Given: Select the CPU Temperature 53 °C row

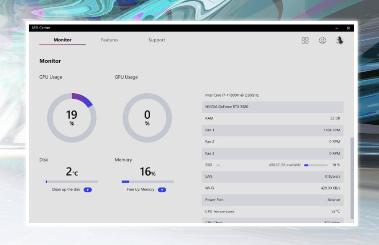Looking at the screenshot, I should pyautogui.click(x=272, y=211).
